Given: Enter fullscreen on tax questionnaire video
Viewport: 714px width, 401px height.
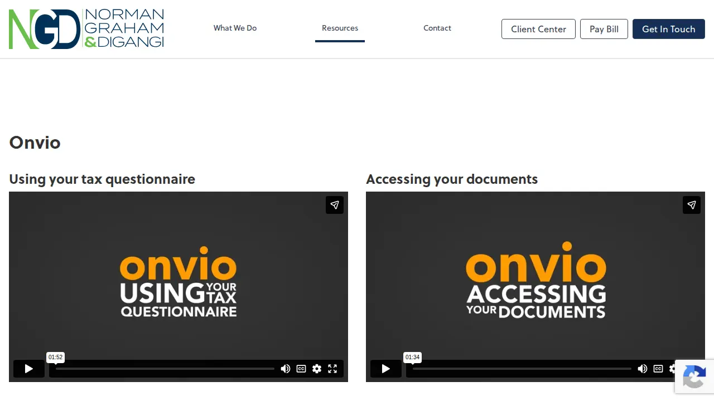Looking at the screenshot, I should point(332,369).
